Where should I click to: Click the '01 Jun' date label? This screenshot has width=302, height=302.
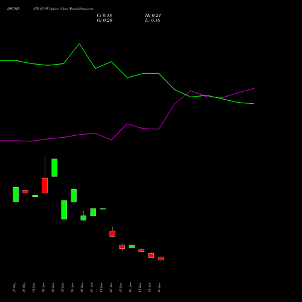34,288
